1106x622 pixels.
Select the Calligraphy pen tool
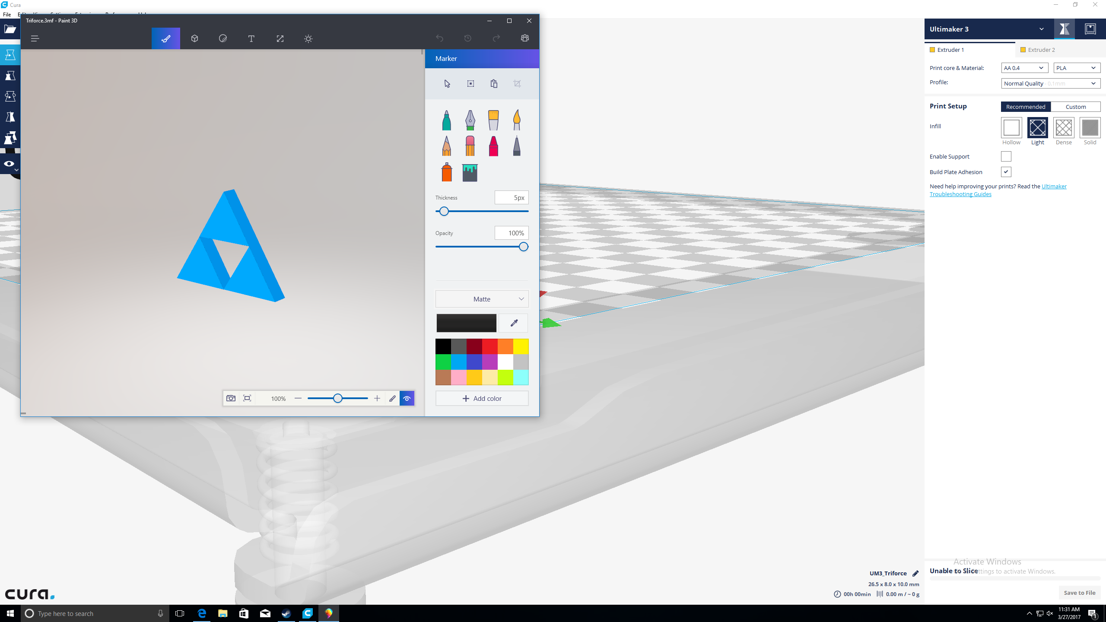(470, 120)
